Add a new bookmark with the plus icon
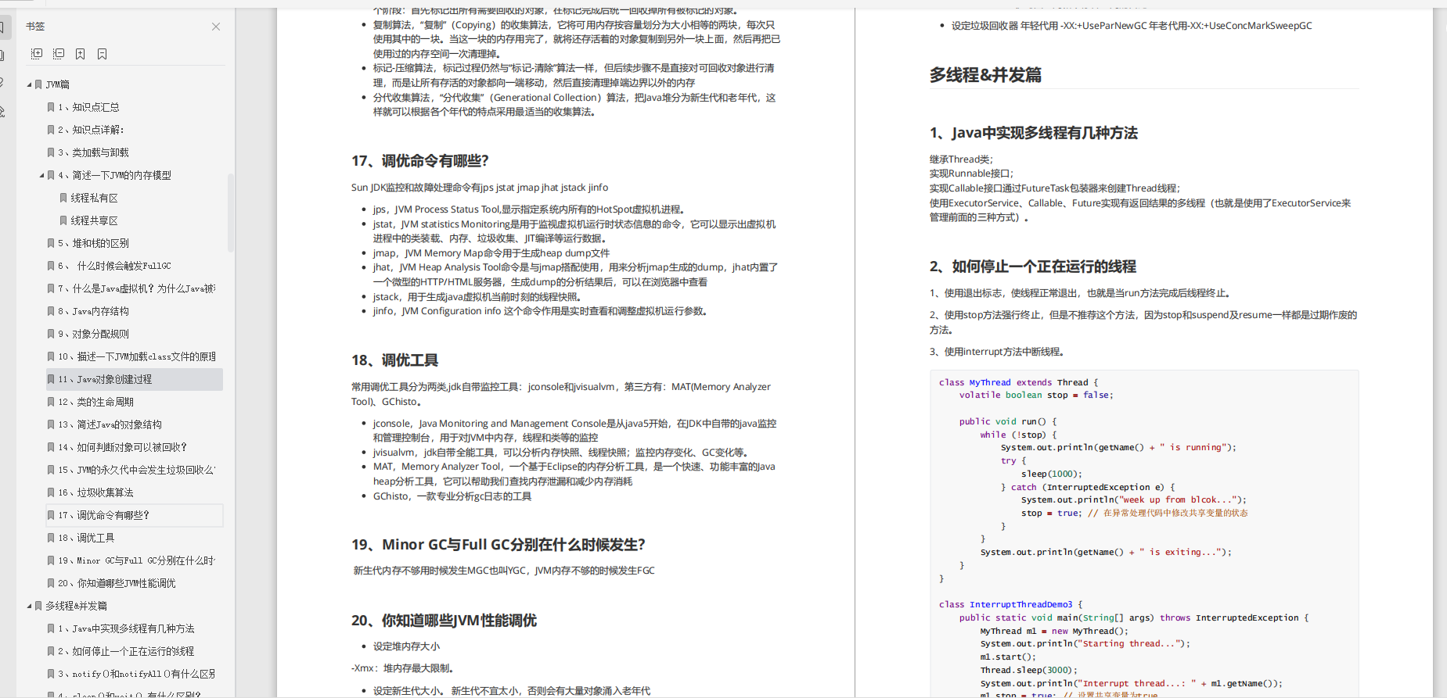 (x=81, y=54)
